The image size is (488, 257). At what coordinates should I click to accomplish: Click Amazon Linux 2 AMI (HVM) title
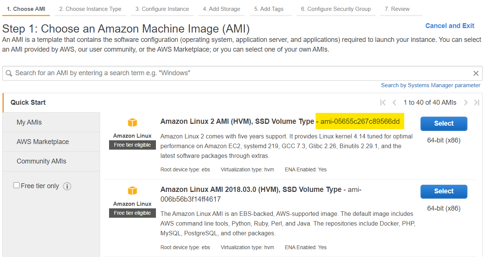tap(237, 122)
